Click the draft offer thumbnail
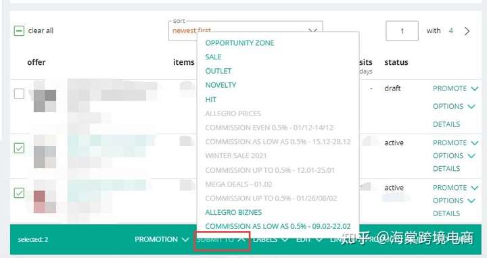 (x=45, y=101)
